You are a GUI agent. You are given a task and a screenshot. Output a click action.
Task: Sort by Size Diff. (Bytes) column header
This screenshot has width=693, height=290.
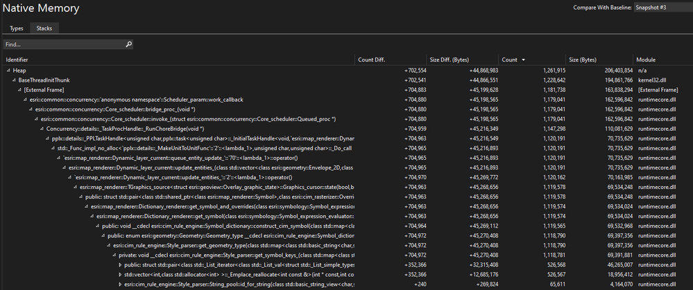tap(462, 60)
